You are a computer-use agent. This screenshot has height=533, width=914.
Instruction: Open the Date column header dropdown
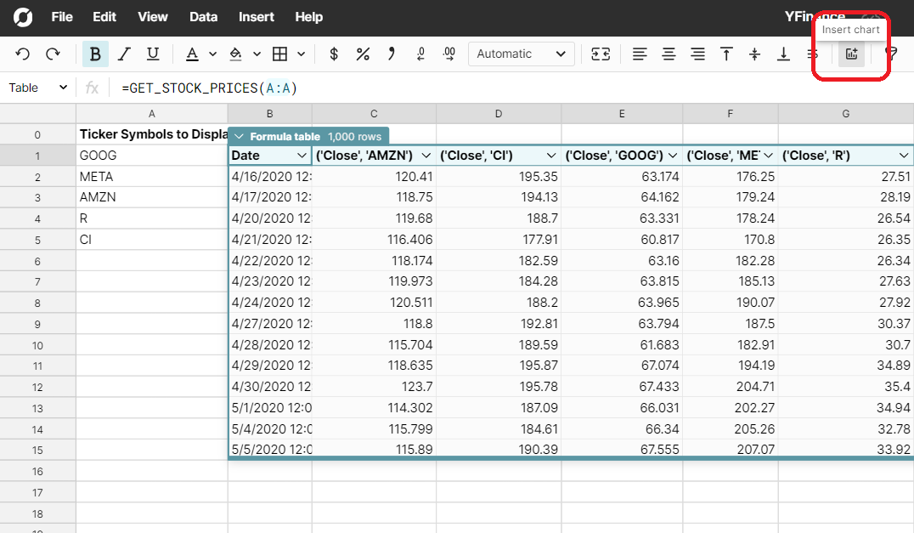coord(302,155)
